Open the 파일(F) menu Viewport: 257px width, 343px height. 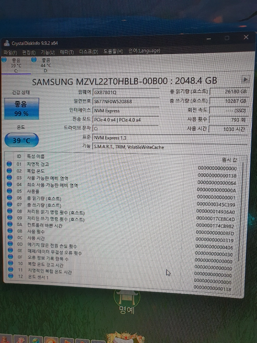[x=10, y=52]
